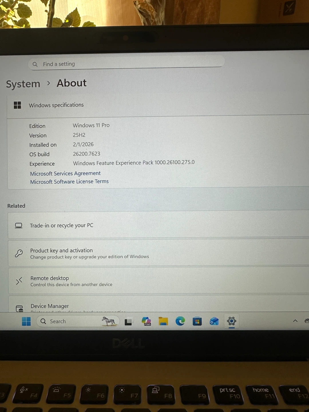Viewport: 309px width, 412px height.
Task: Click the About page heading
Action: [x=72, y=83]
